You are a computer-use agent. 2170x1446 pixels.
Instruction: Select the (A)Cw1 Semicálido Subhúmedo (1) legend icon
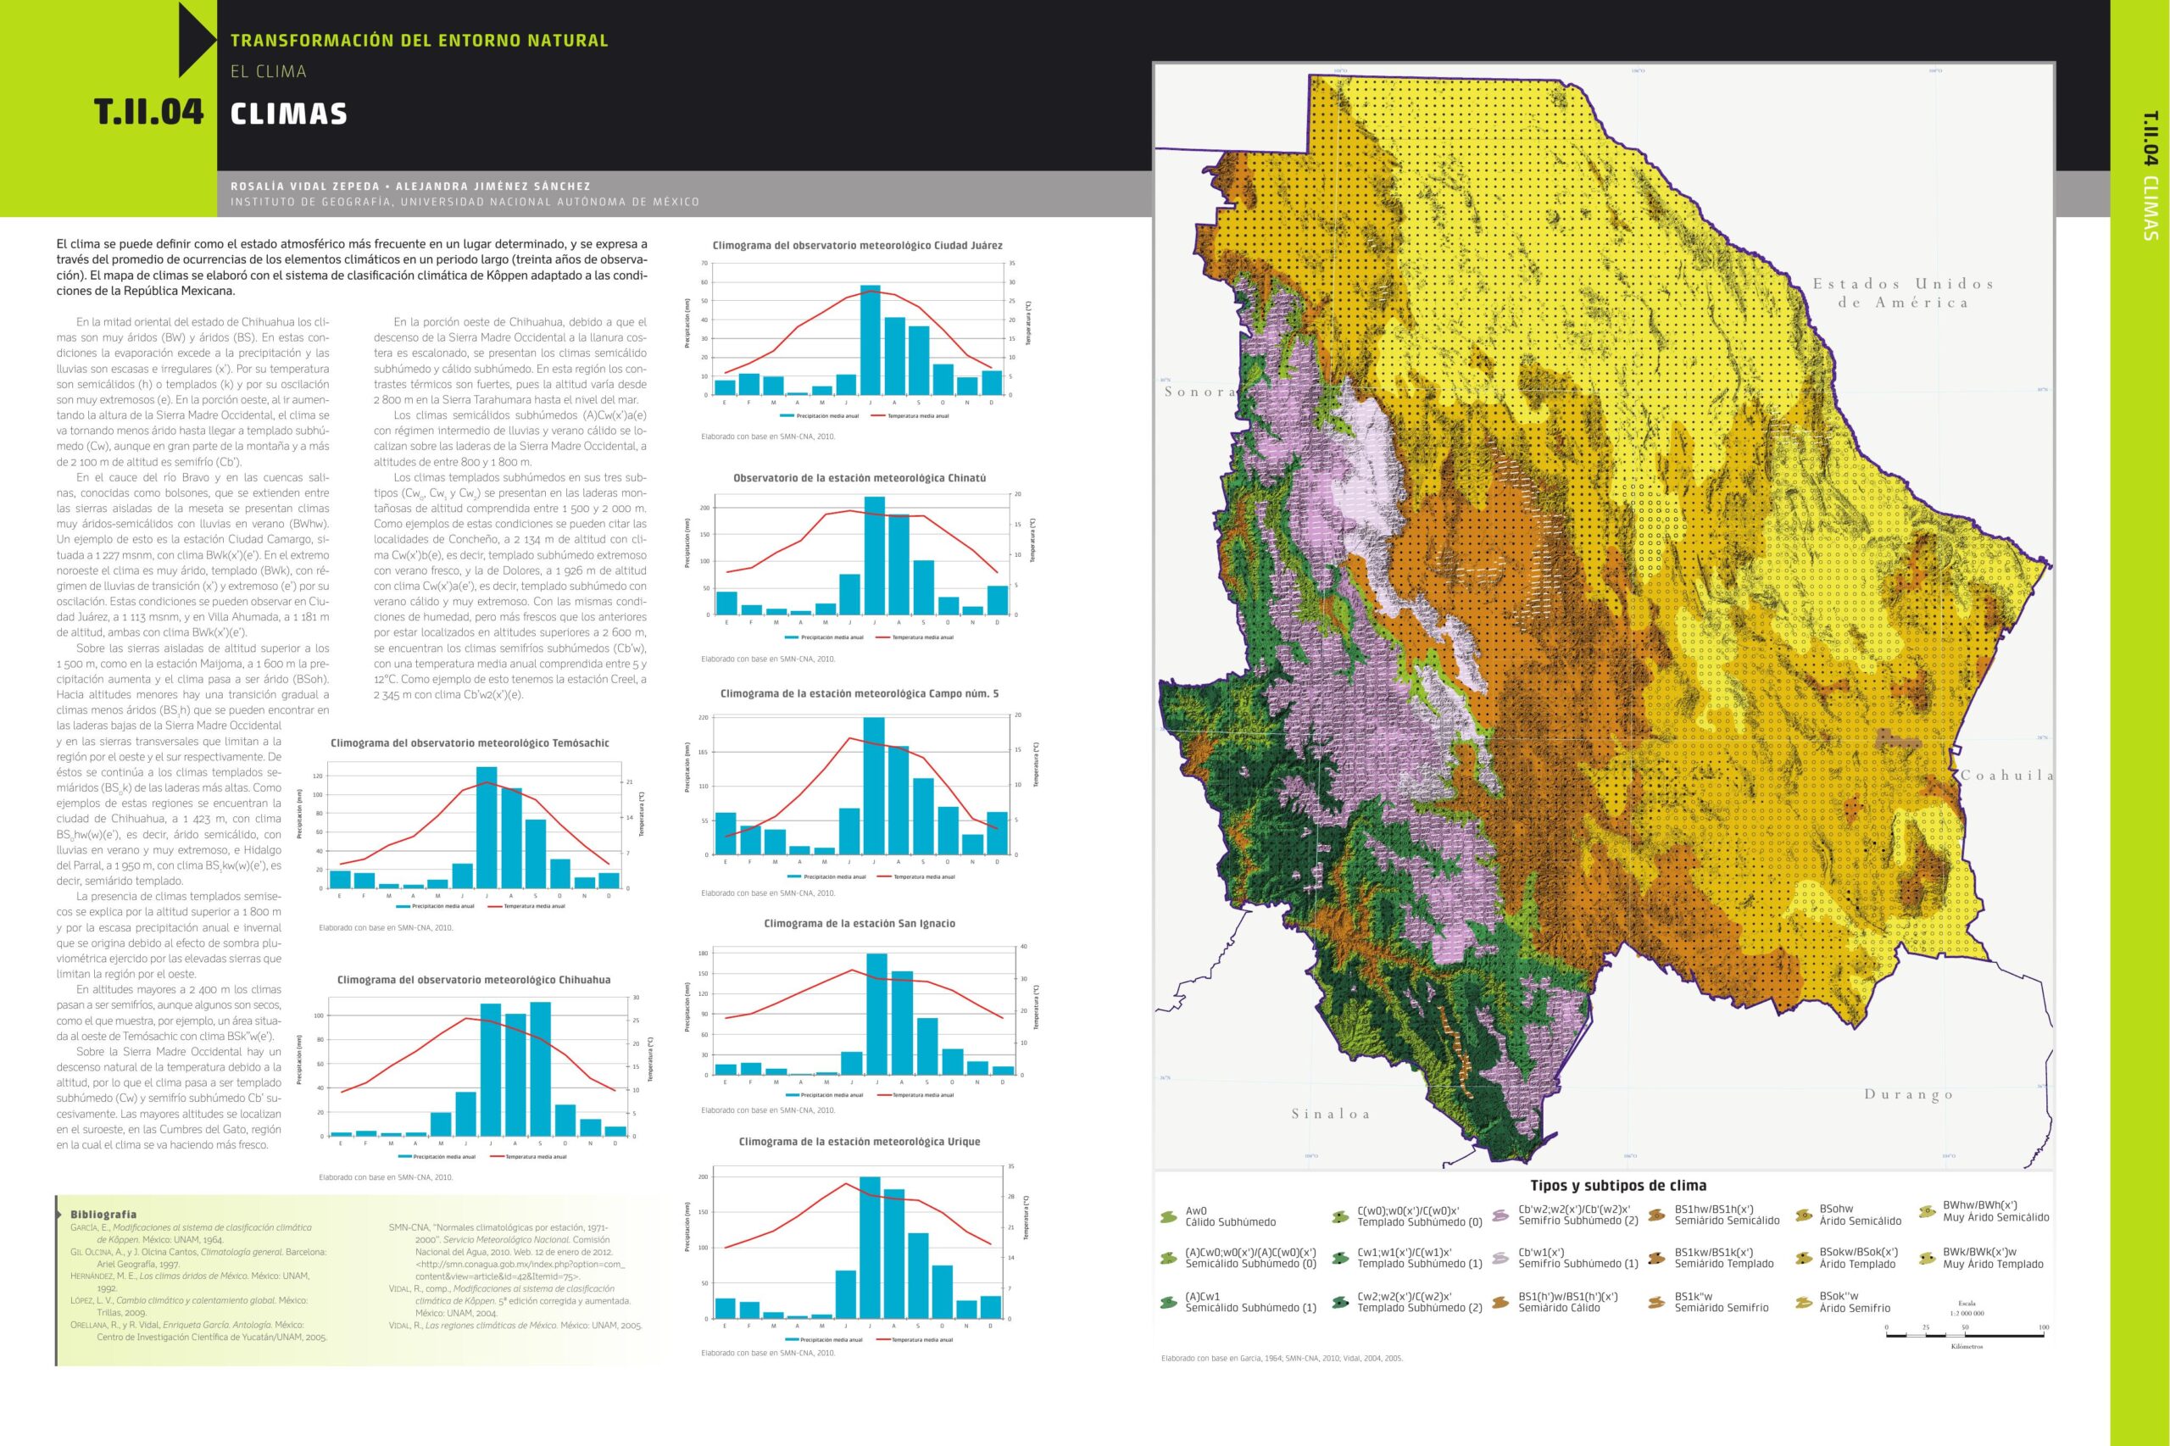pos(1168,1304)
